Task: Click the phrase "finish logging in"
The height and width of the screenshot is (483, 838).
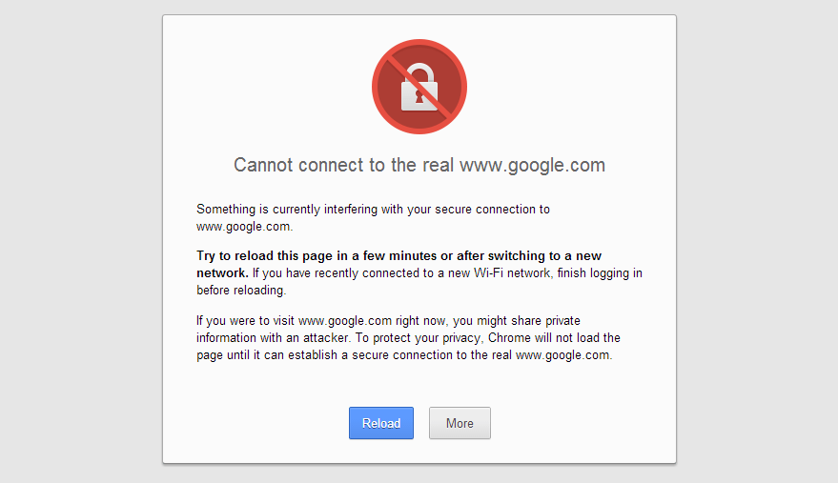Action: [x=597, y=272]
